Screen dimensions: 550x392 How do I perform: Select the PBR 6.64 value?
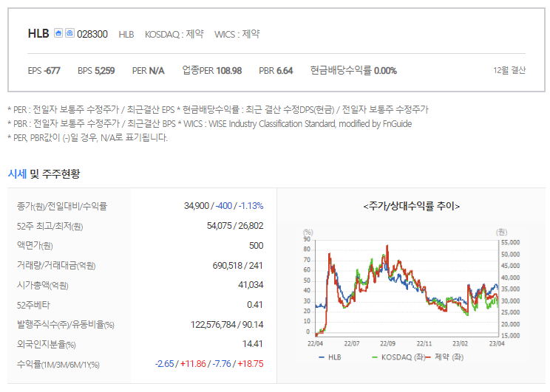(x=276, y=71)
